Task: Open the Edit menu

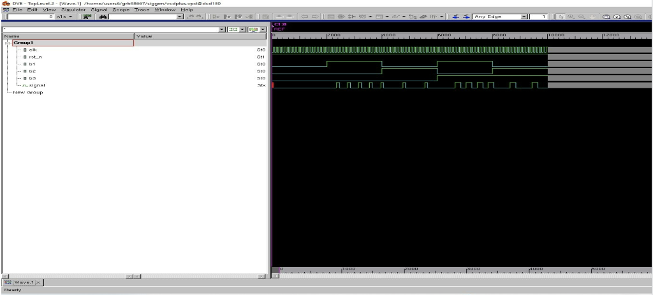Action: click(x=33, y=10)
